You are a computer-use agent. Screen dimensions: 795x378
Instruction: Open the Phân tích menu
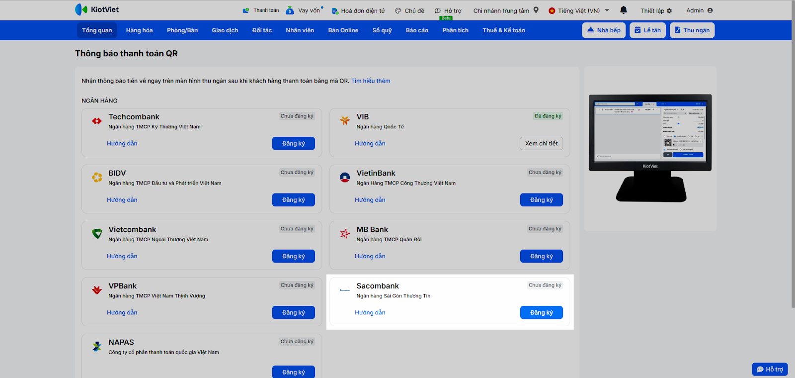point(456,30)
